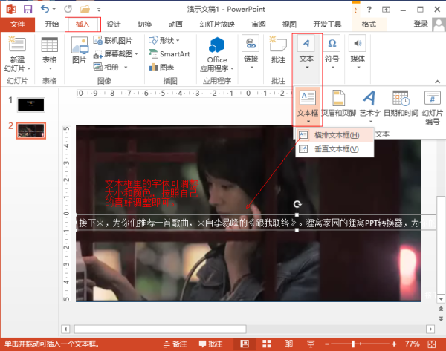Open Office apps (应用程序) button

[x=217, y=54]
